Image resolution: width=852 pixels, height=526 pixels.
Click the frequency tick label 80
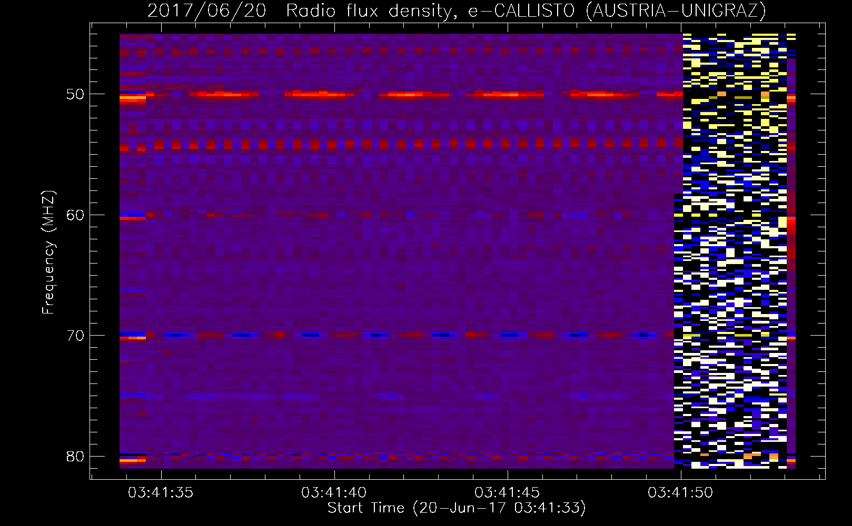(75, 456)
